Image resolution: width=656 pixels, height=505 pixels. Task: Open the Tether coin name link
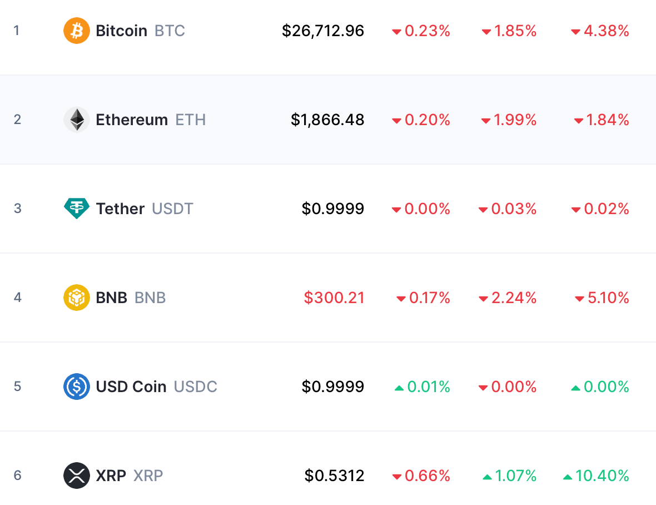(120, 209)
